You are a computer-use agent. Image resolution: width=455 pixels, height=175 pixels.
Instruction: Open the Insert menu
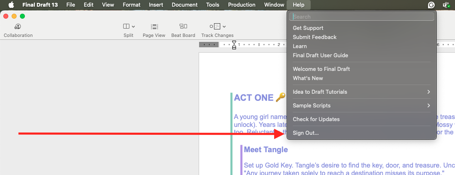[x=156, y=5]
